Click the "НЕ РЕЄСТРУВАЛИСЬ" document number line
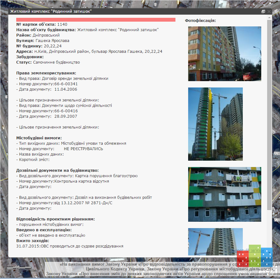This screenshot has width=280, height=279. click(x=60, y=149)
